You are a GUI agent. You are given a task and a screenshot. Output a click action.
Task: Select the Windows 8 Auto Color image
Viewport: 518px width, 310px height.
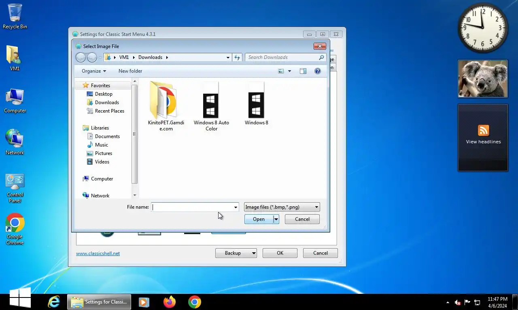(211, 106)
